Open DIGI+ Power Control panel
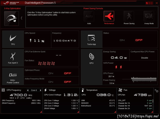160x119 pixels. pos(13,76)
